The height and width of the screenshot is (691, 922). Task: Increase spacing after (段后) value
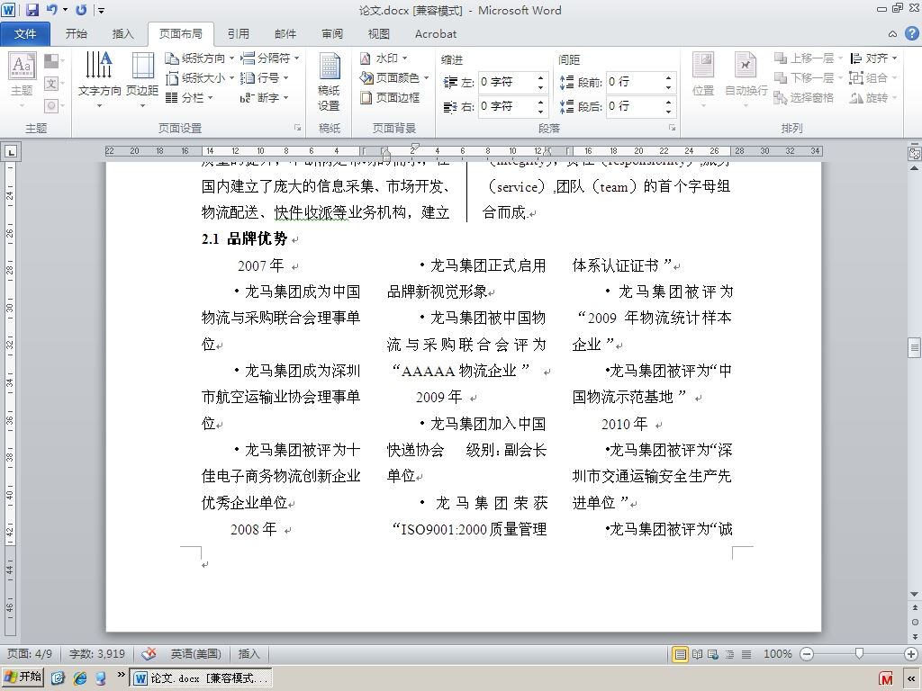point(669,102)
